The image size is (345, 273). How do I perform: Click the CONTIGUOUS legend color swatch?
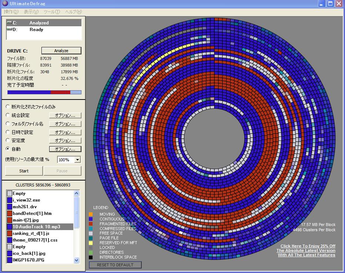coord(91,219)
